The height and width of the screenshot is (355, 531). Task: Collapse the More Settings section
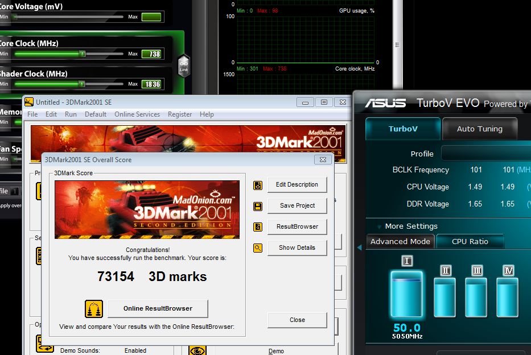[x=379, y=226]
